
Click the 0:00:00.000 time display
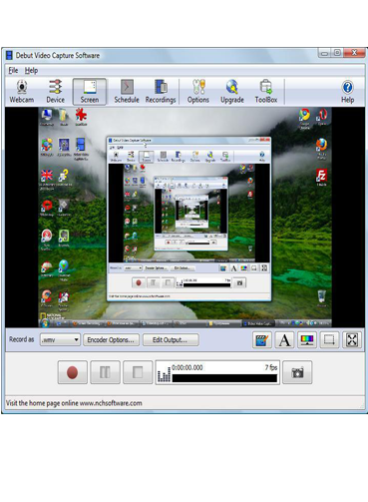click(x=187, y=367)
